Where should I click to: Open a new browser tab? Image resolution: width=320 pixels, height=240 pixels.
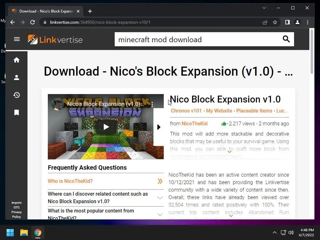click(x=90, y=11)
